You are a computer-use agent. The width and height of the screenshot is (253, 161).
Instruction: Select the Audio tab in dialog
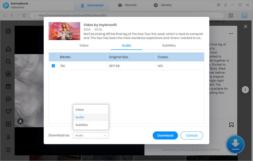(126, 45)
